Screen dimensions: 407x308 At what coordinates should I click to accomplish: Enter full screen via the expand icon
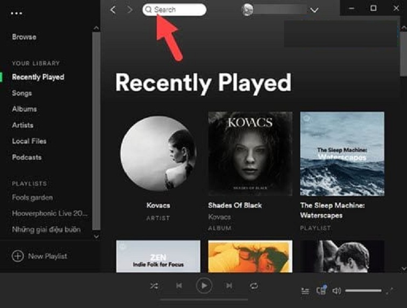click(388, 291)
